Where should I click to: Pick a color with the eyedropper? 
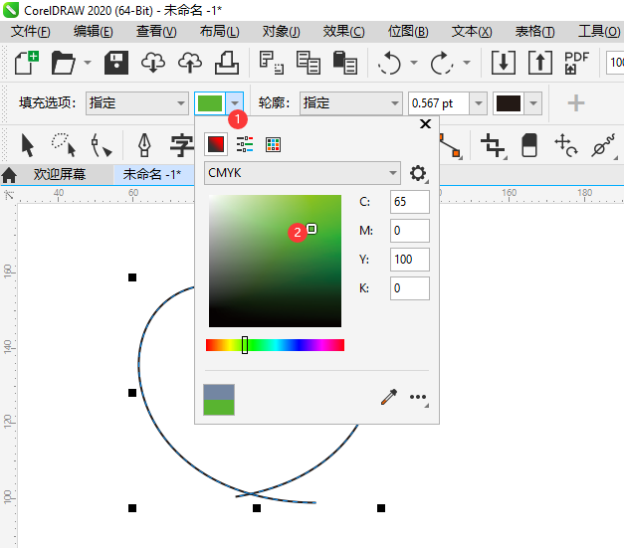[x=389, y=398]
